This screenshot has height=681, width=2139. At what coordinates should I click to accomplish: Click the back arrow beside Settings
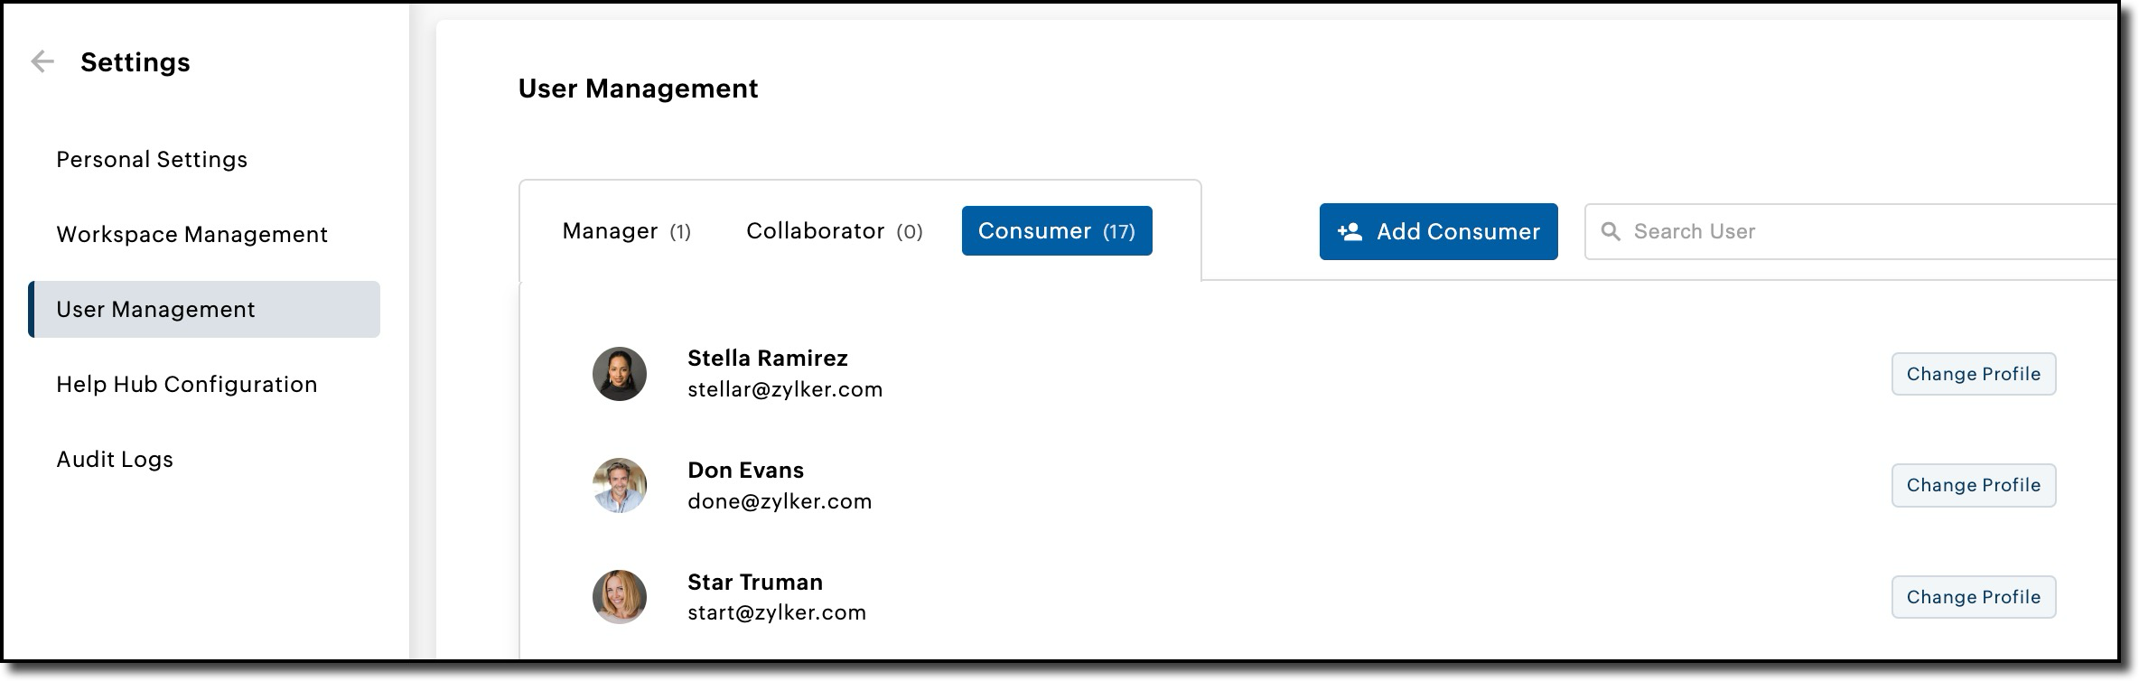click(x=42, y=61)
